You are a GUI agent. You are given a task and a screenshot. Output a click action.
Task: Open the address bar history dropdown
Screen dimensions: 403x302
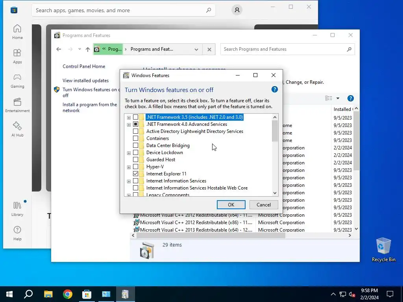tap(196, 49)
